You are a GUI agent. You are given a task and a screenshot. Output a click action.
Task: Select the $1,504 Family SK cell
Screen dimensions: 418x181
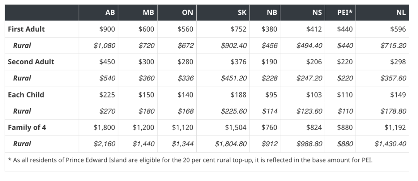[x=236, y=127]
